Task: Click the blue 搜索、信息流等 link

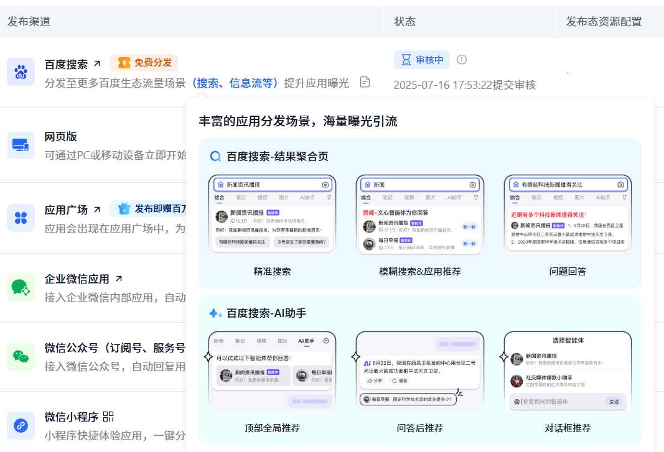Action: (234, 83)
